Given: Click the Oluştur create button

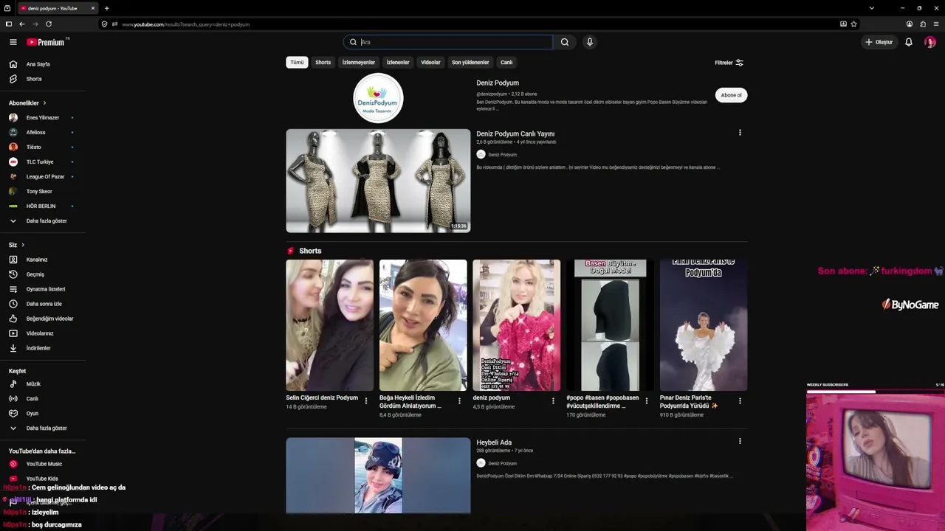Looking at the screenshot, I should [x=879, y=42].
